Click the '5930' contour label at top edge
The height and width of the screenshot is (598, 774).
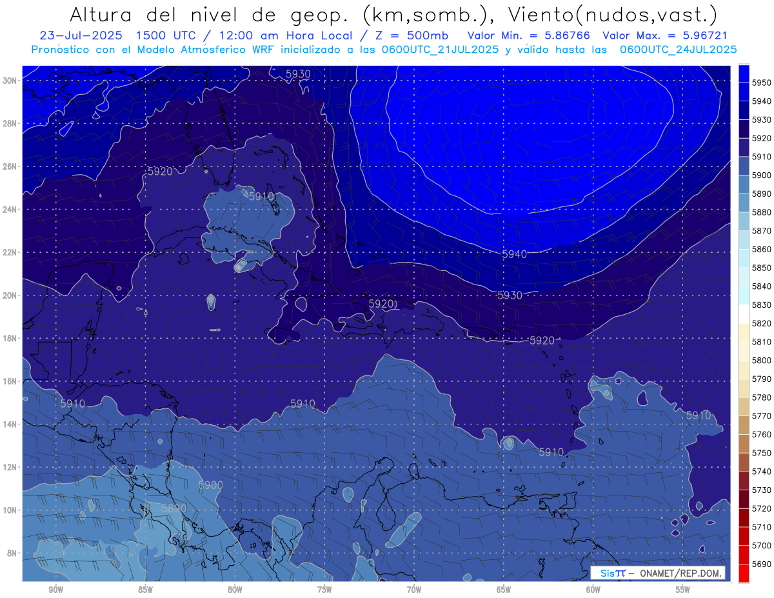click(298, 74)
